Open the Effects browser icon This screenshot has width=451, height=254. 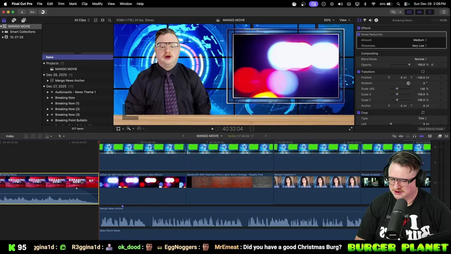point(440,136)
